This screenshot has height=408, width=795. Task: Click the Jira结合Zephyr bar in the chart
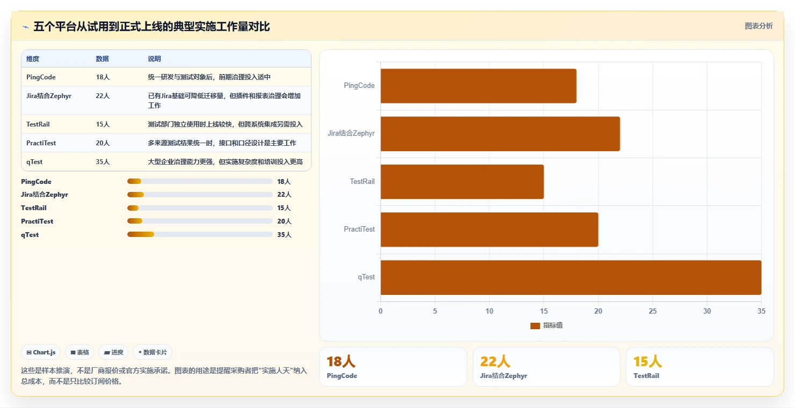pos(500,133)
